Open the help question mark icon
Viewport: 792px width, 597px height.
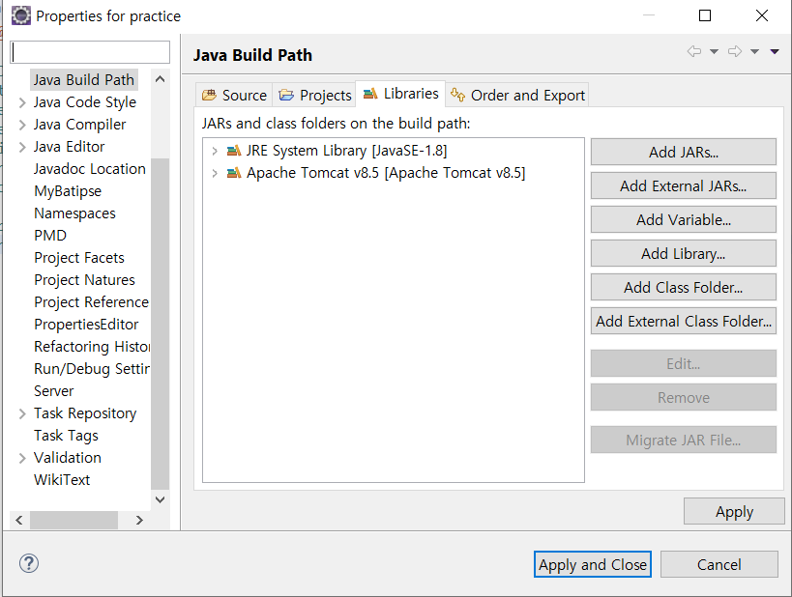point(29,563)
